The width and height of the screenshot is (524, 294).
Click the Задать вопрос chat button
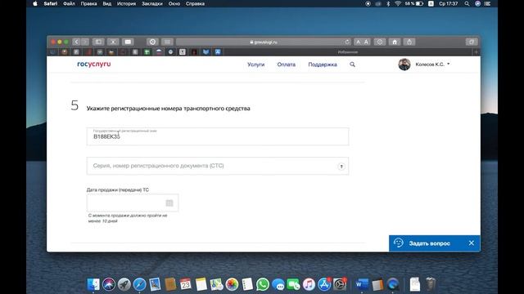429,243
